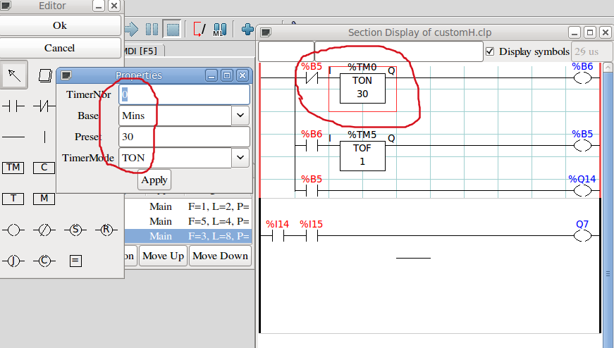
Task: Click the stop square toolbar icon
Action: 172,30
